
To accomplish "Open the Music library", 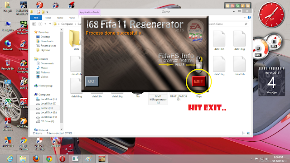I will click(44, 68).
